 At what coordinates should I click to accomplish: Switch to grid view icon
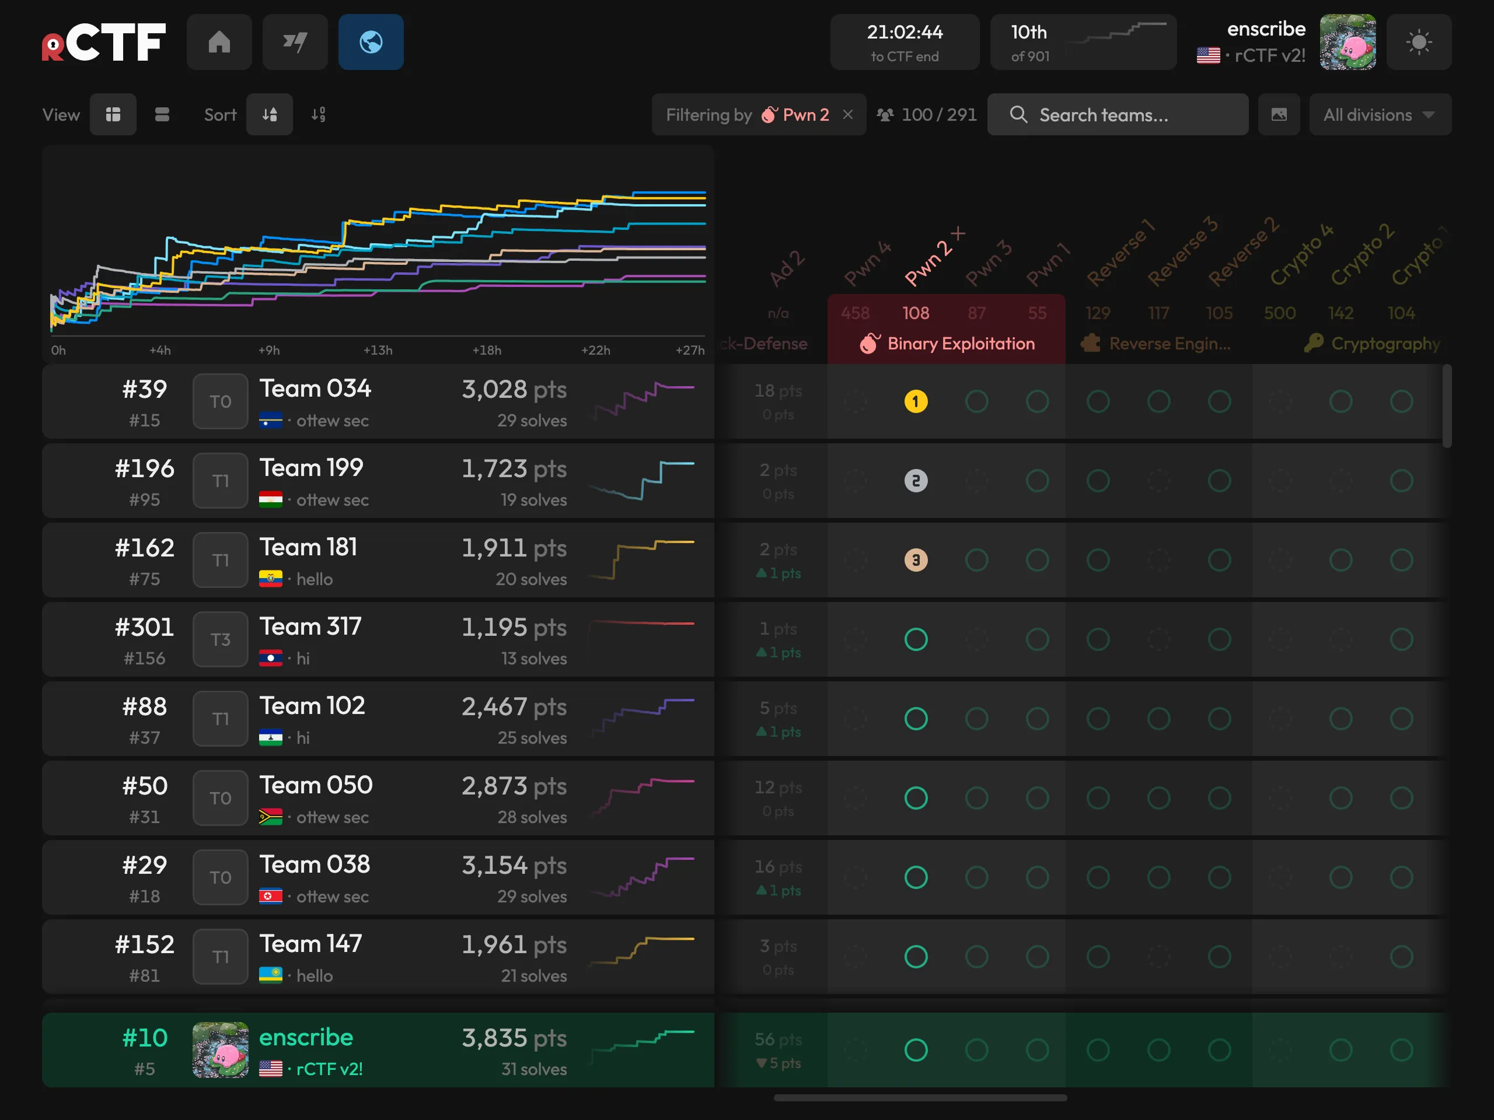point(113,115)
